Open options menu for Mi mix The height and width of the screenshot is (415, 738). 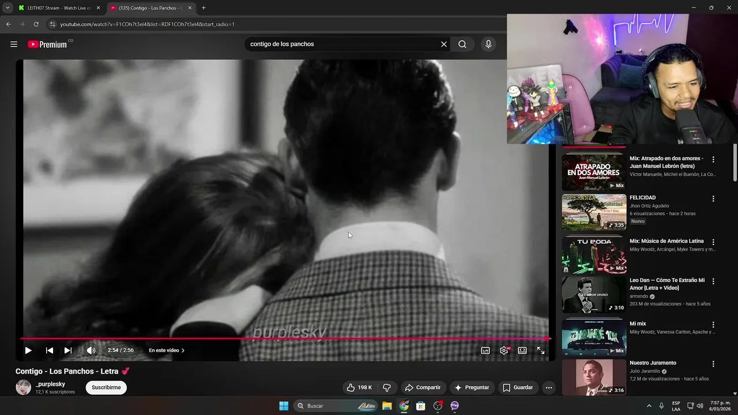point(713,325)
